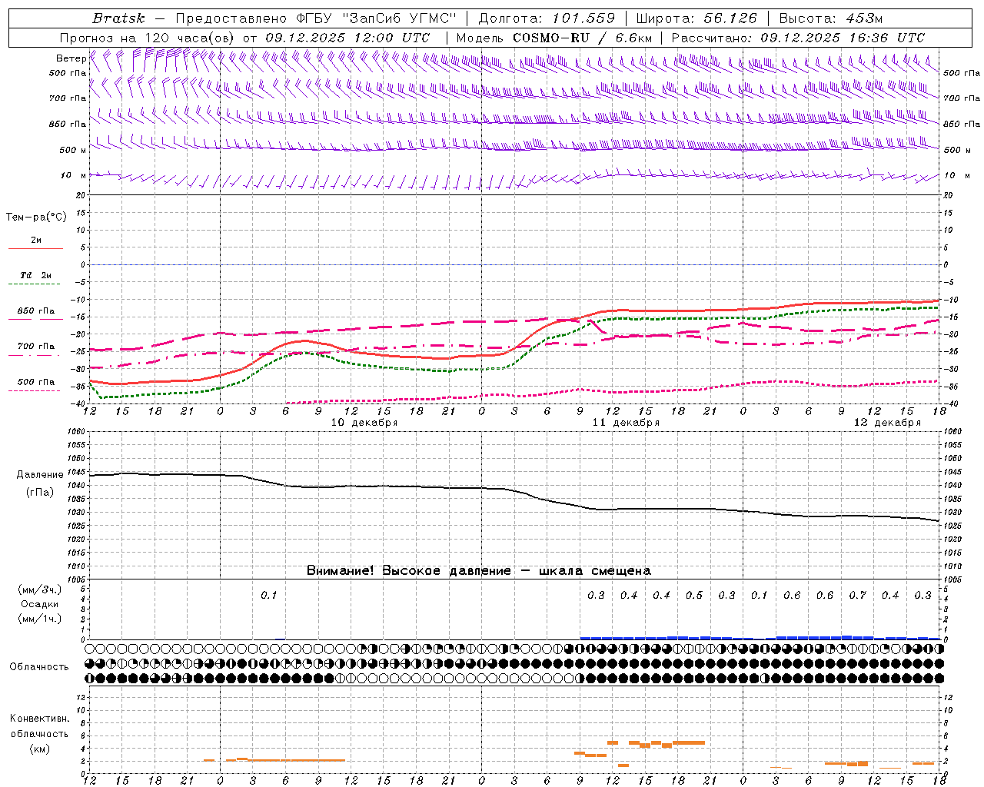984x787 pixels.
Task: Click the Давление panel label
Action: click(x=40, y=475)
